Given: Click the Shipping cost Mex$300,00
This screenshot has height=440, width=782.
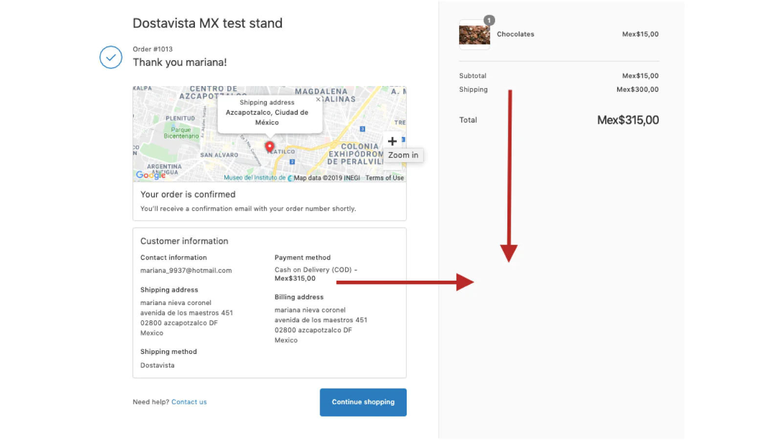Looking at the screenshot, I should click(637, 89).
